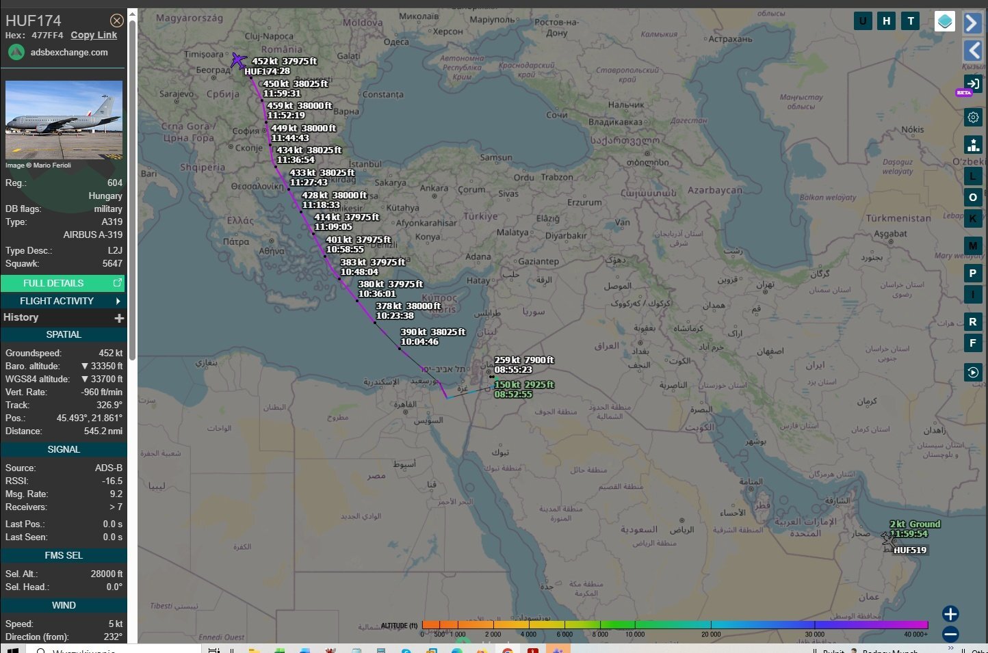Click the Copy Link hyperlink
988x653 pixels.
tap(94, 35)
